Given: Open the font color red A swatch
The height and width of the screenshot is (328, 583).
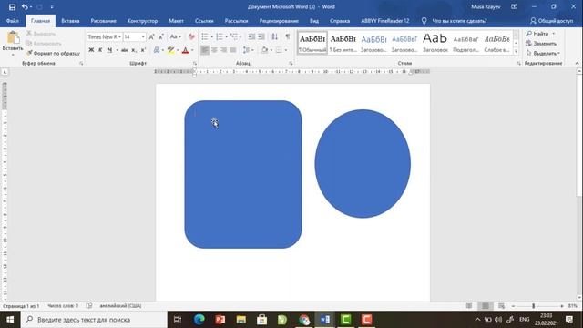Looking at the screenshot, I should pyautogui.click(x=185, y=50).
